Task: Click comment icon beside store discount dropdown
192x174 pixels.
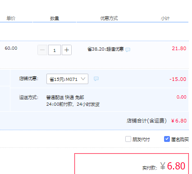Action: pos(96,79)
